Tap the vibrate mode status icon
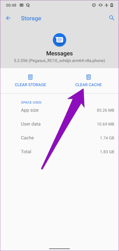 click(101, 5)
